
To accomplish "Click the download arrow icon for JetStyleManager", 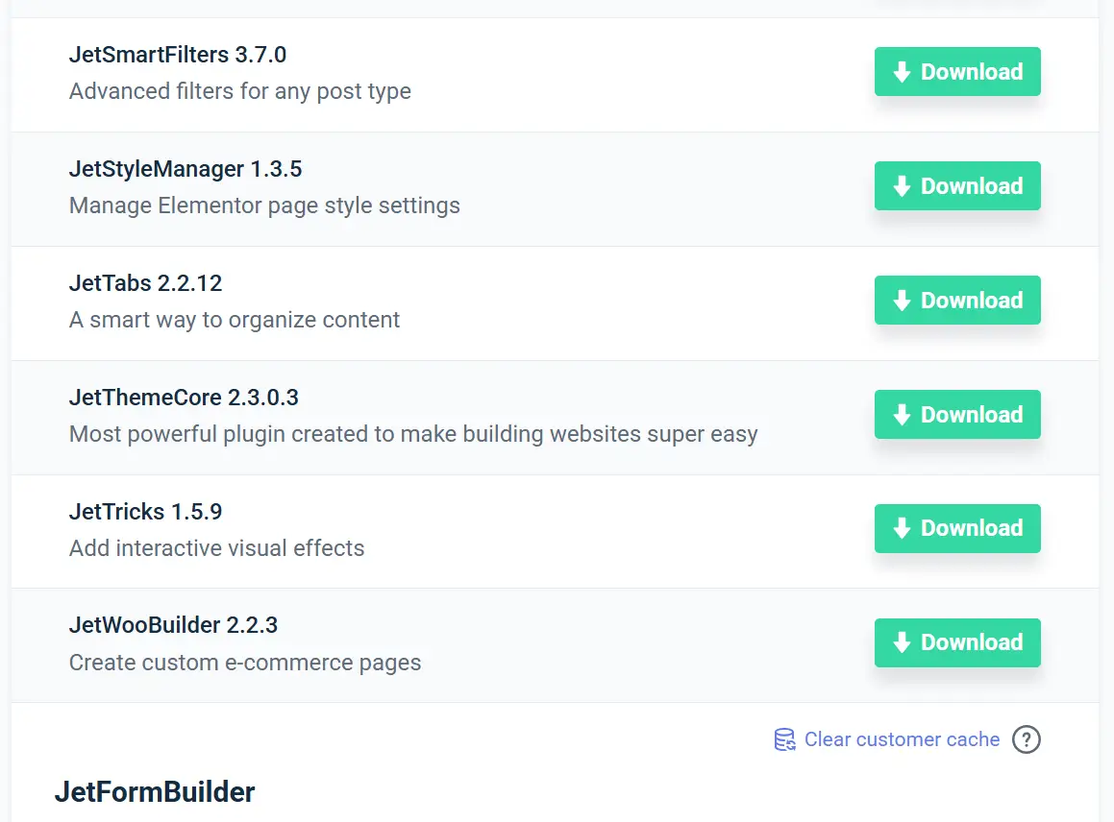I will [902, 186].
